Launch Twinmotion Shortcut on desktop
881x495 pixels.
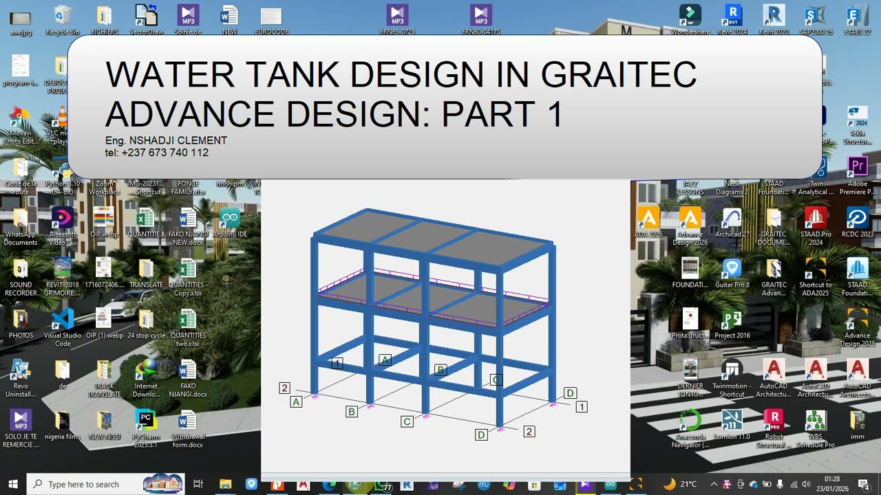(732, 377)
